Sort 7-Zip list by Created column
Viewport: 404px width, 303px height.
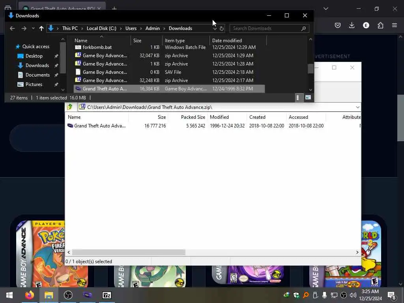click(257, 117)
